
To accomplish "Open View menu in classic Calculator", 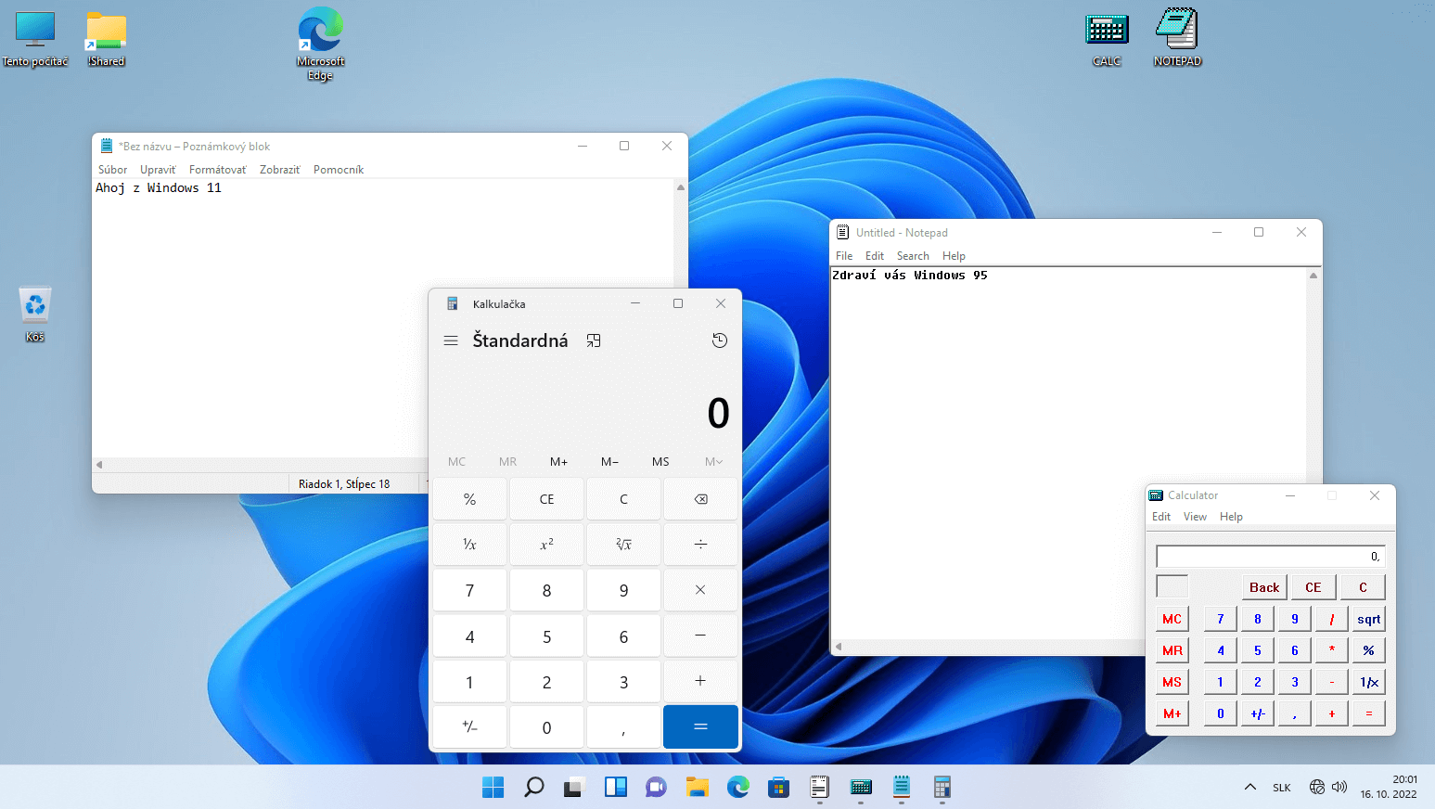I will (1195, 517).
